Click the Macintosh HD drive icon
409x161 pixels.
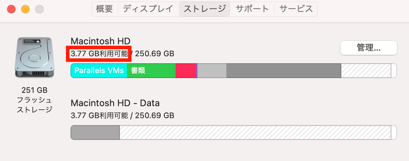(x=35, y=57)
